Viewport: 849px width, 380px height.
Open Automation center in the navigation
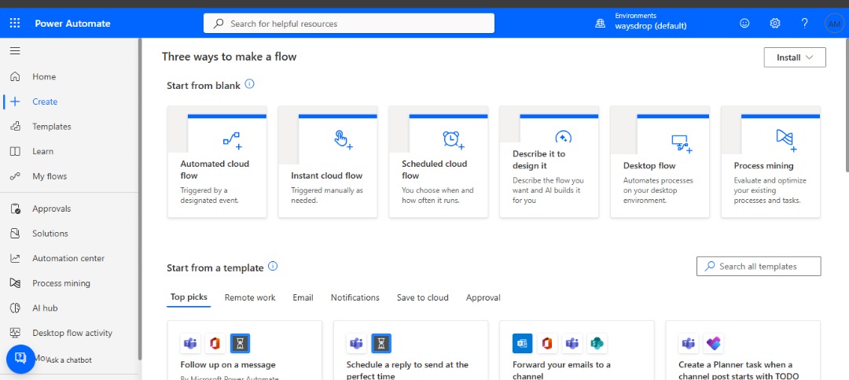click(69, 259)
